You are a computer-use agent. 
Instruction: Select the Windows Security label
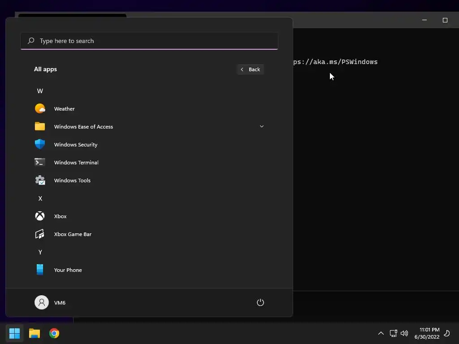coord(75,145)
